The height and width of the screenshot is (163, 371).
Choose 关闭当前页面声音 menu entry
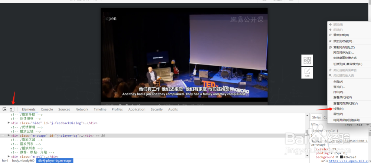345,70
